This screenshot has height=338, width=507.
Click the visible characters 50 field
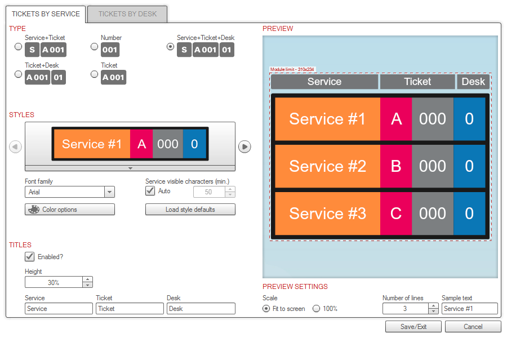(209, 192)
